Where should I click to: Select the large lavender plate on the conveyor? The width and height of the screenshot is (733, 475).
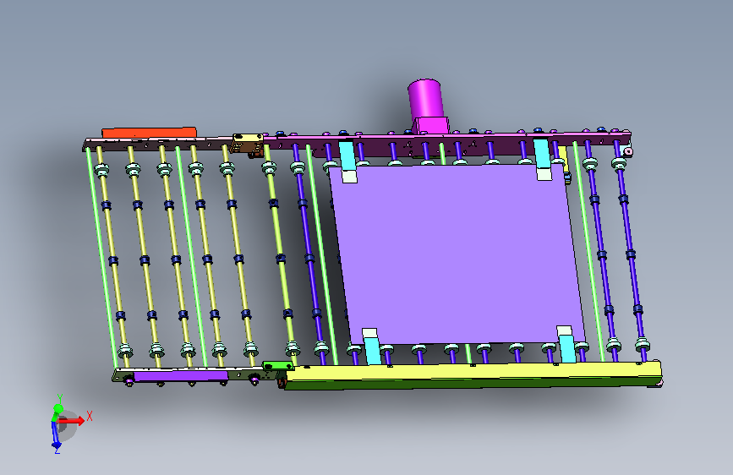(457, 254)
